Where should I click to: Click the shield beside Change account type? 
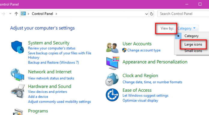pyautogui.click(x=124, y=50)
